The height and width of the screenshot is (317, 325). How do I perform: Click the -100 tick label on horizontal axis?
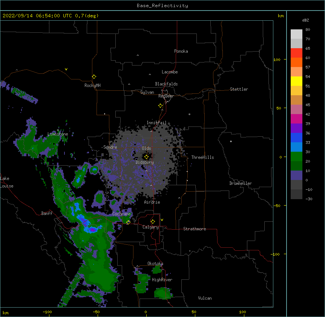coord(47,312)
